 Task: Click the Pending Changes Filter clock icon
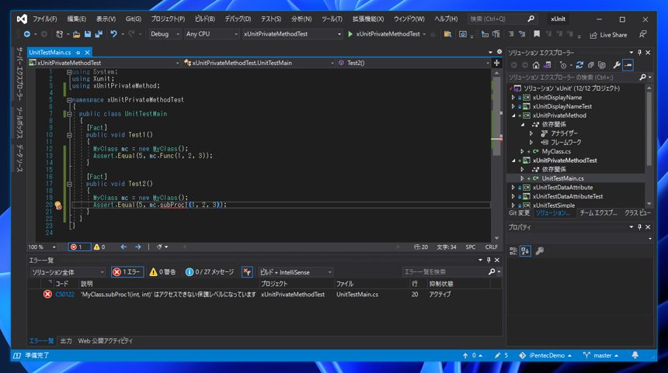tap(563, 65)
